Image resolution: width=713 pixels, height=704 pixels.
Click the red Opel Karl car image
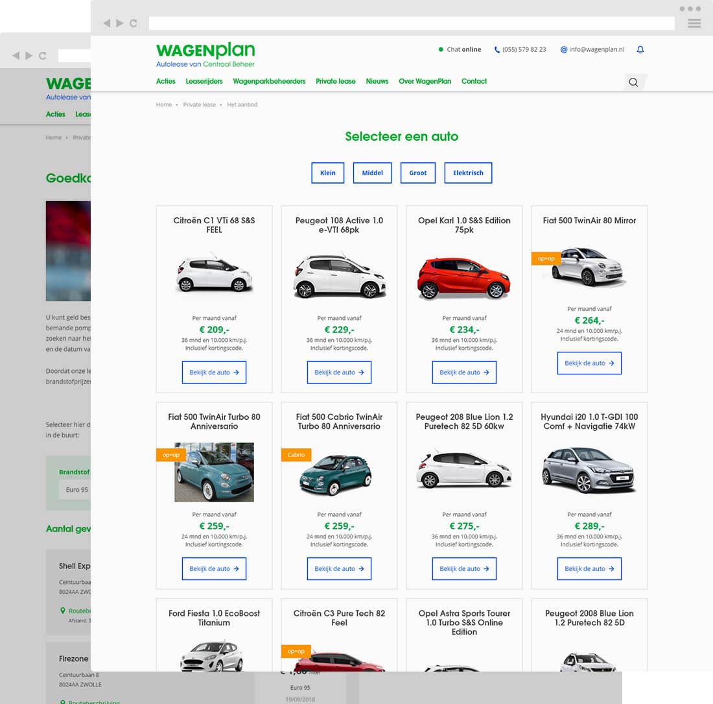click(x=464, y=278)
